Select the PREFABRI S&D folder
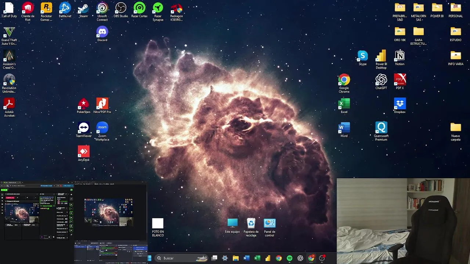The image size is (470, 264). coord(400,12)
